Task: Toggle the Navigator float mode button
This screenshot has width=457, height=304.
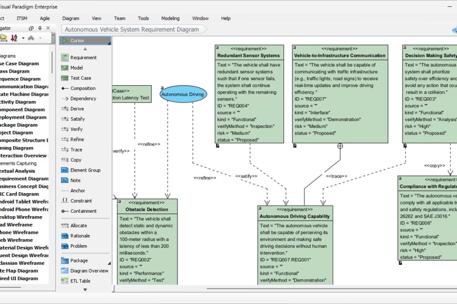Action: tap(31, 28)
